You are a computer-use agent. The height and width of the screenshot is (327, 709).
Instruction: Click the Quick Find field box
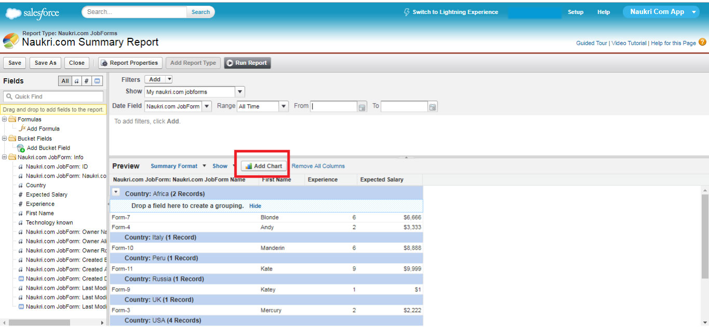pyautogui.click(x=53, y=96)
